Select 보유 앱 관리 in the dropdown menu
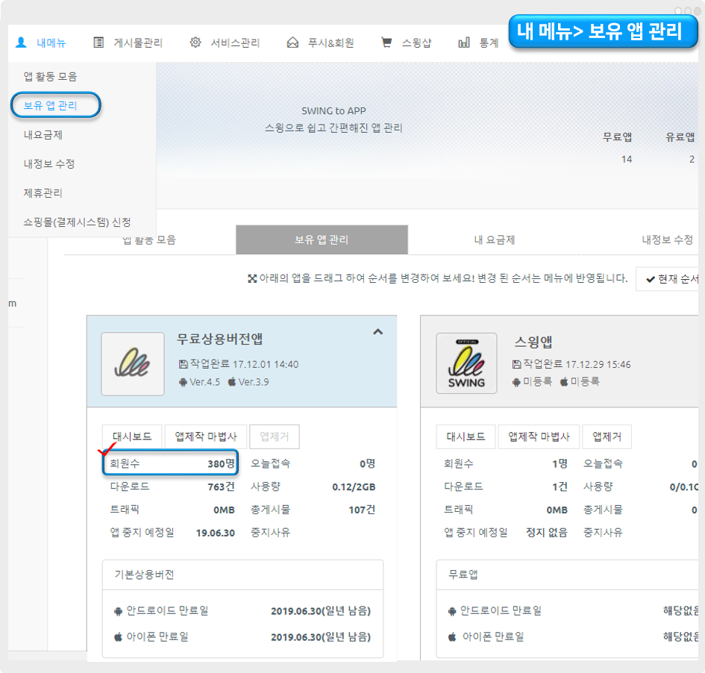The image size is (705, 673). (51, 105)
